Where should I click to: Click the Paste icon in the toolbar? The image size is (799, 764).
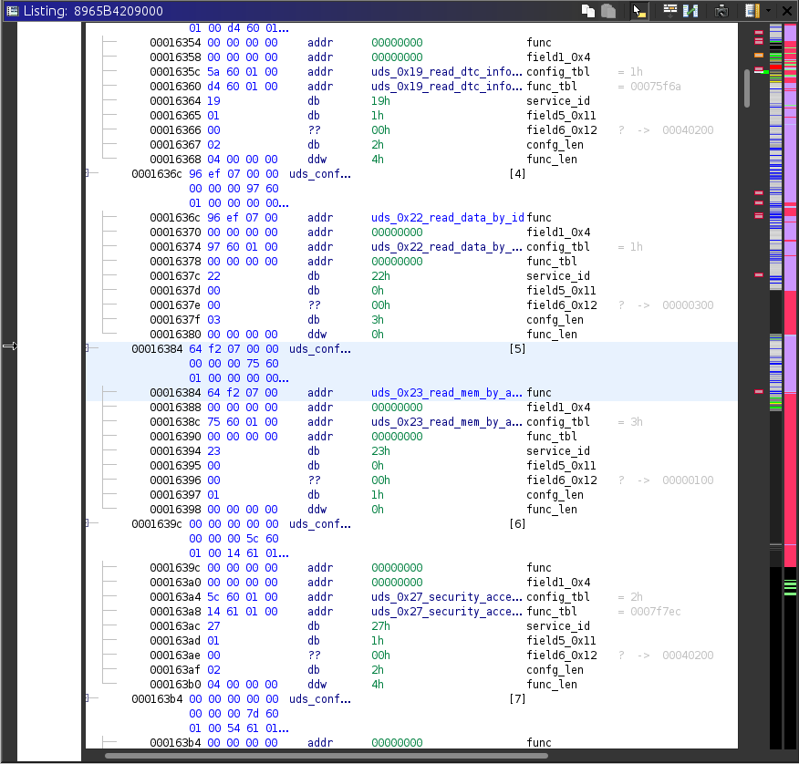pyautogui.click(x=607, y=10)
